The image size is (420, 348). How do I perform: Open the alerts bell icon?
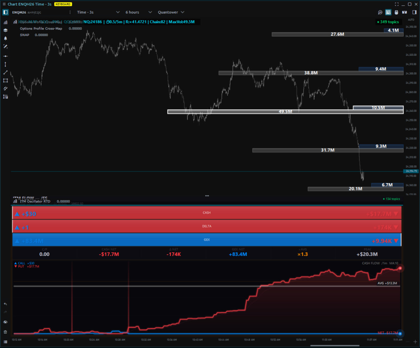(5, 38)
